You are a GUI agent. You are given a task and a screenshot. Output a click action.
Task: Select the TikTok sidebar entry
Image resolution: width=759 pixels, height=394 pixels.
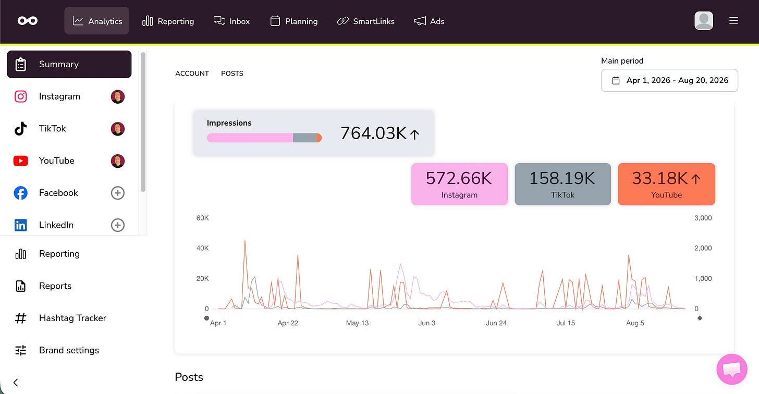coord(69,129)
